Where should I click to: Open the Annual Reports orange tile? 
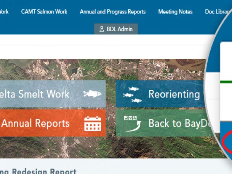coord(53,123)
